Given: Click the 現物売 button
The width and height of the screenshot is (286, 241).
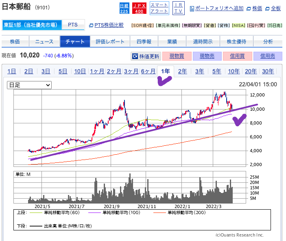Looking at the screenshot, I should pyautogui.click(x=207, y=56).
